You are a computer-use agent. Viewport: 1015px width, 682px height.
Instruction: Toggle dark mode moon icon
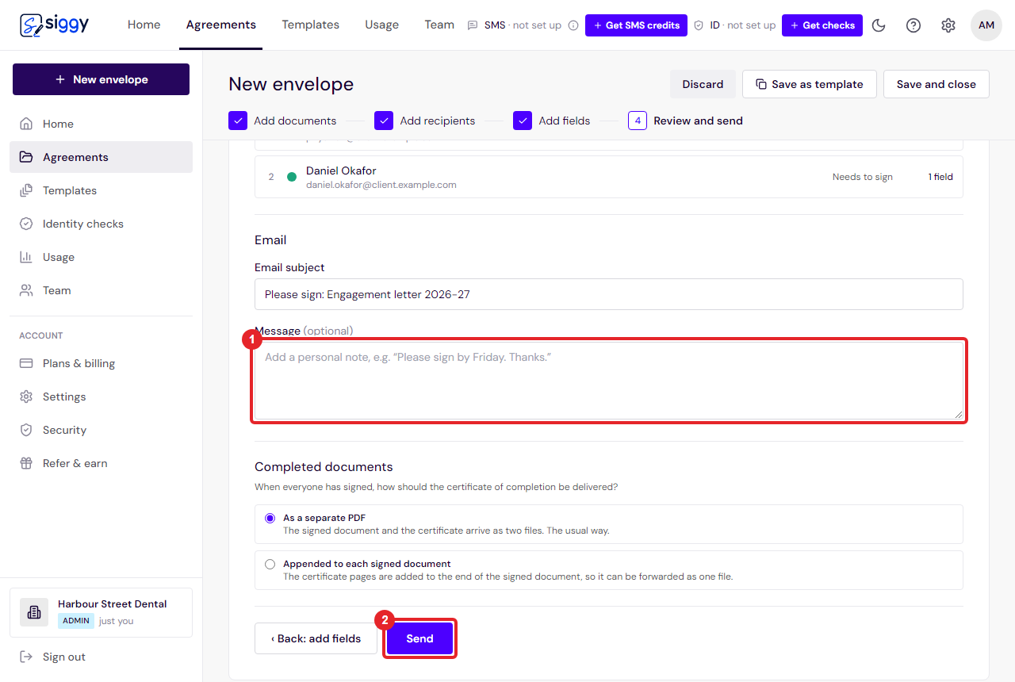click(x=879, y=25)
